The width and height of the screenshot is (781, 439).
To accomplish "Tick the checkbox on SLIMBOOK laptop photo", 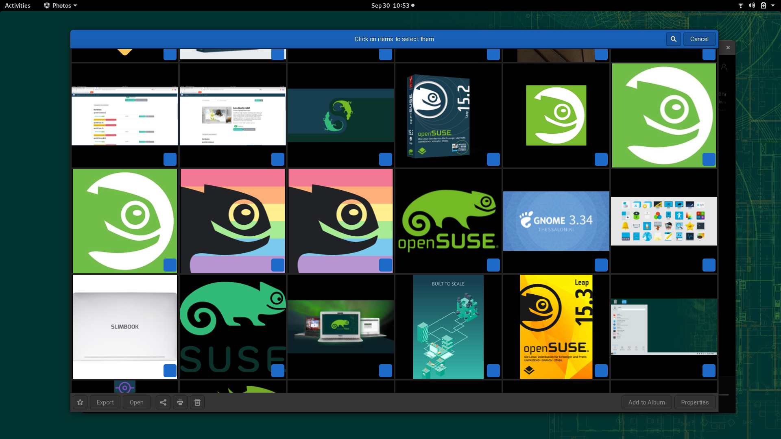I will click(x=170, y=371).
